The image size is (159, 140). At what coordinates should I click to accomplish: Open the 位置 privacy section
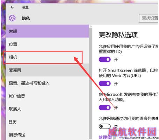coord(48,44)
